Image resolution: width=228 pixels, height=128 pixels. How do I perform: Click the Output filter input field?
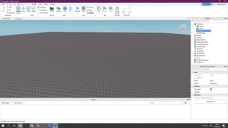point(165,103)
